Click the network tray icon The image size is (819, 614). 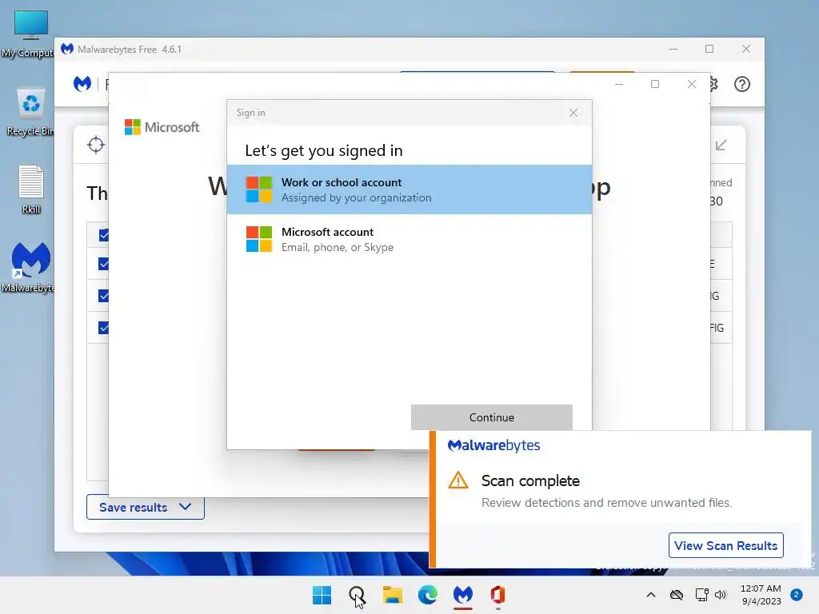coord(701,595)
